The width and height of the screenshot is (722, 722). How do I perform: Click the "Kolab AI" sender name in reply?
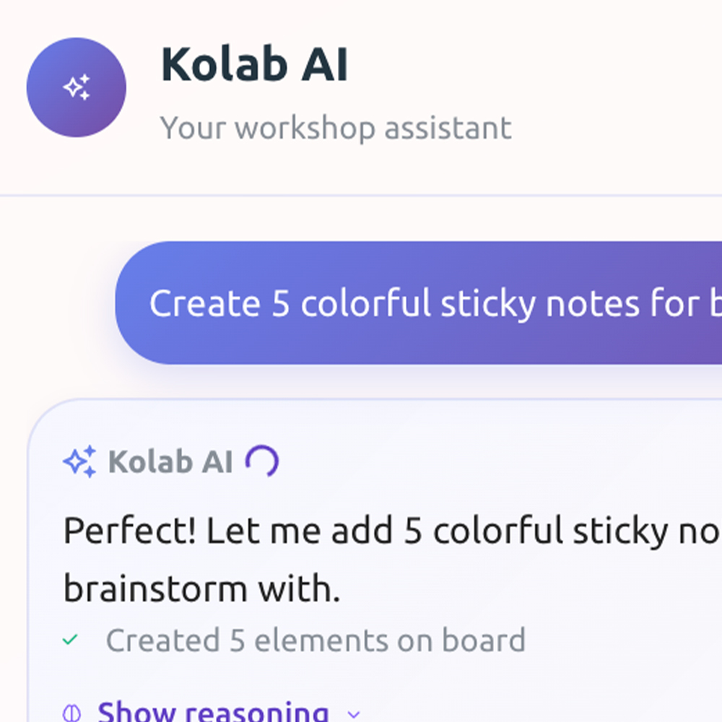click(170, 462)
